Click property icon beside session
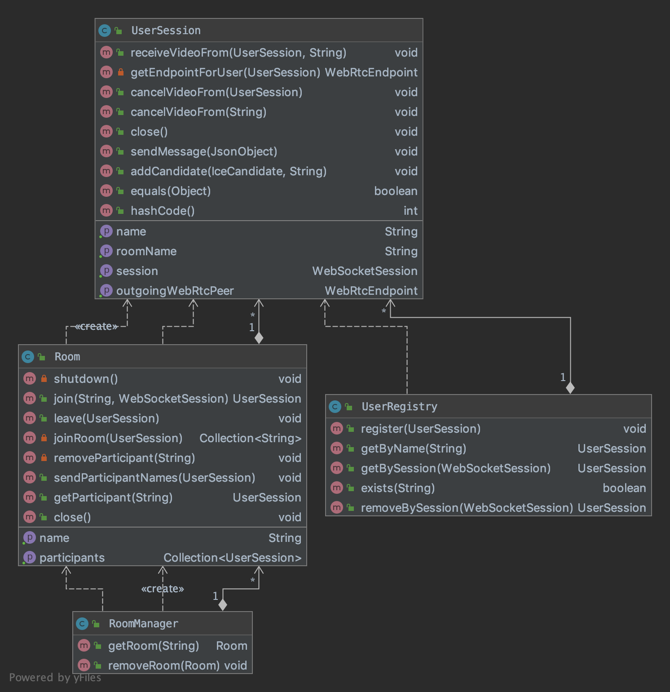 (106, 271)
